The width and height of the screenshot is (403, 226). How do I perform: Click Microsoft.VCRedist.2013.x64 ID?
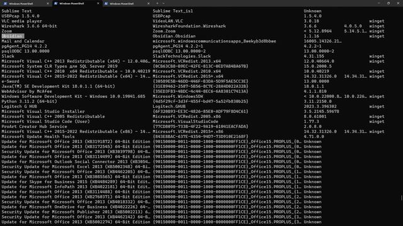(x=186, y=62)
